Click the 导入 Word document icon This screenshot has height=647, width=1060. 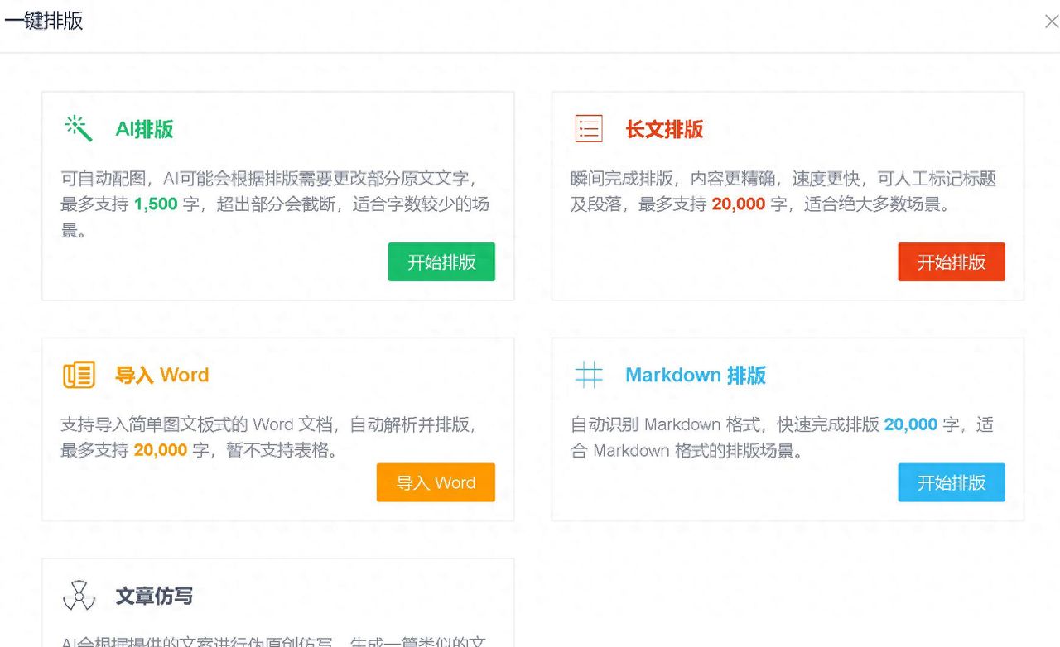click(79, 374)
